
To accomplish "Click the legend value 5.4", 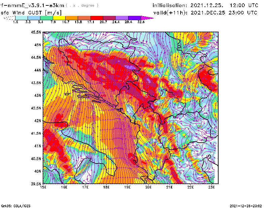I will click(x=40, y=22).
